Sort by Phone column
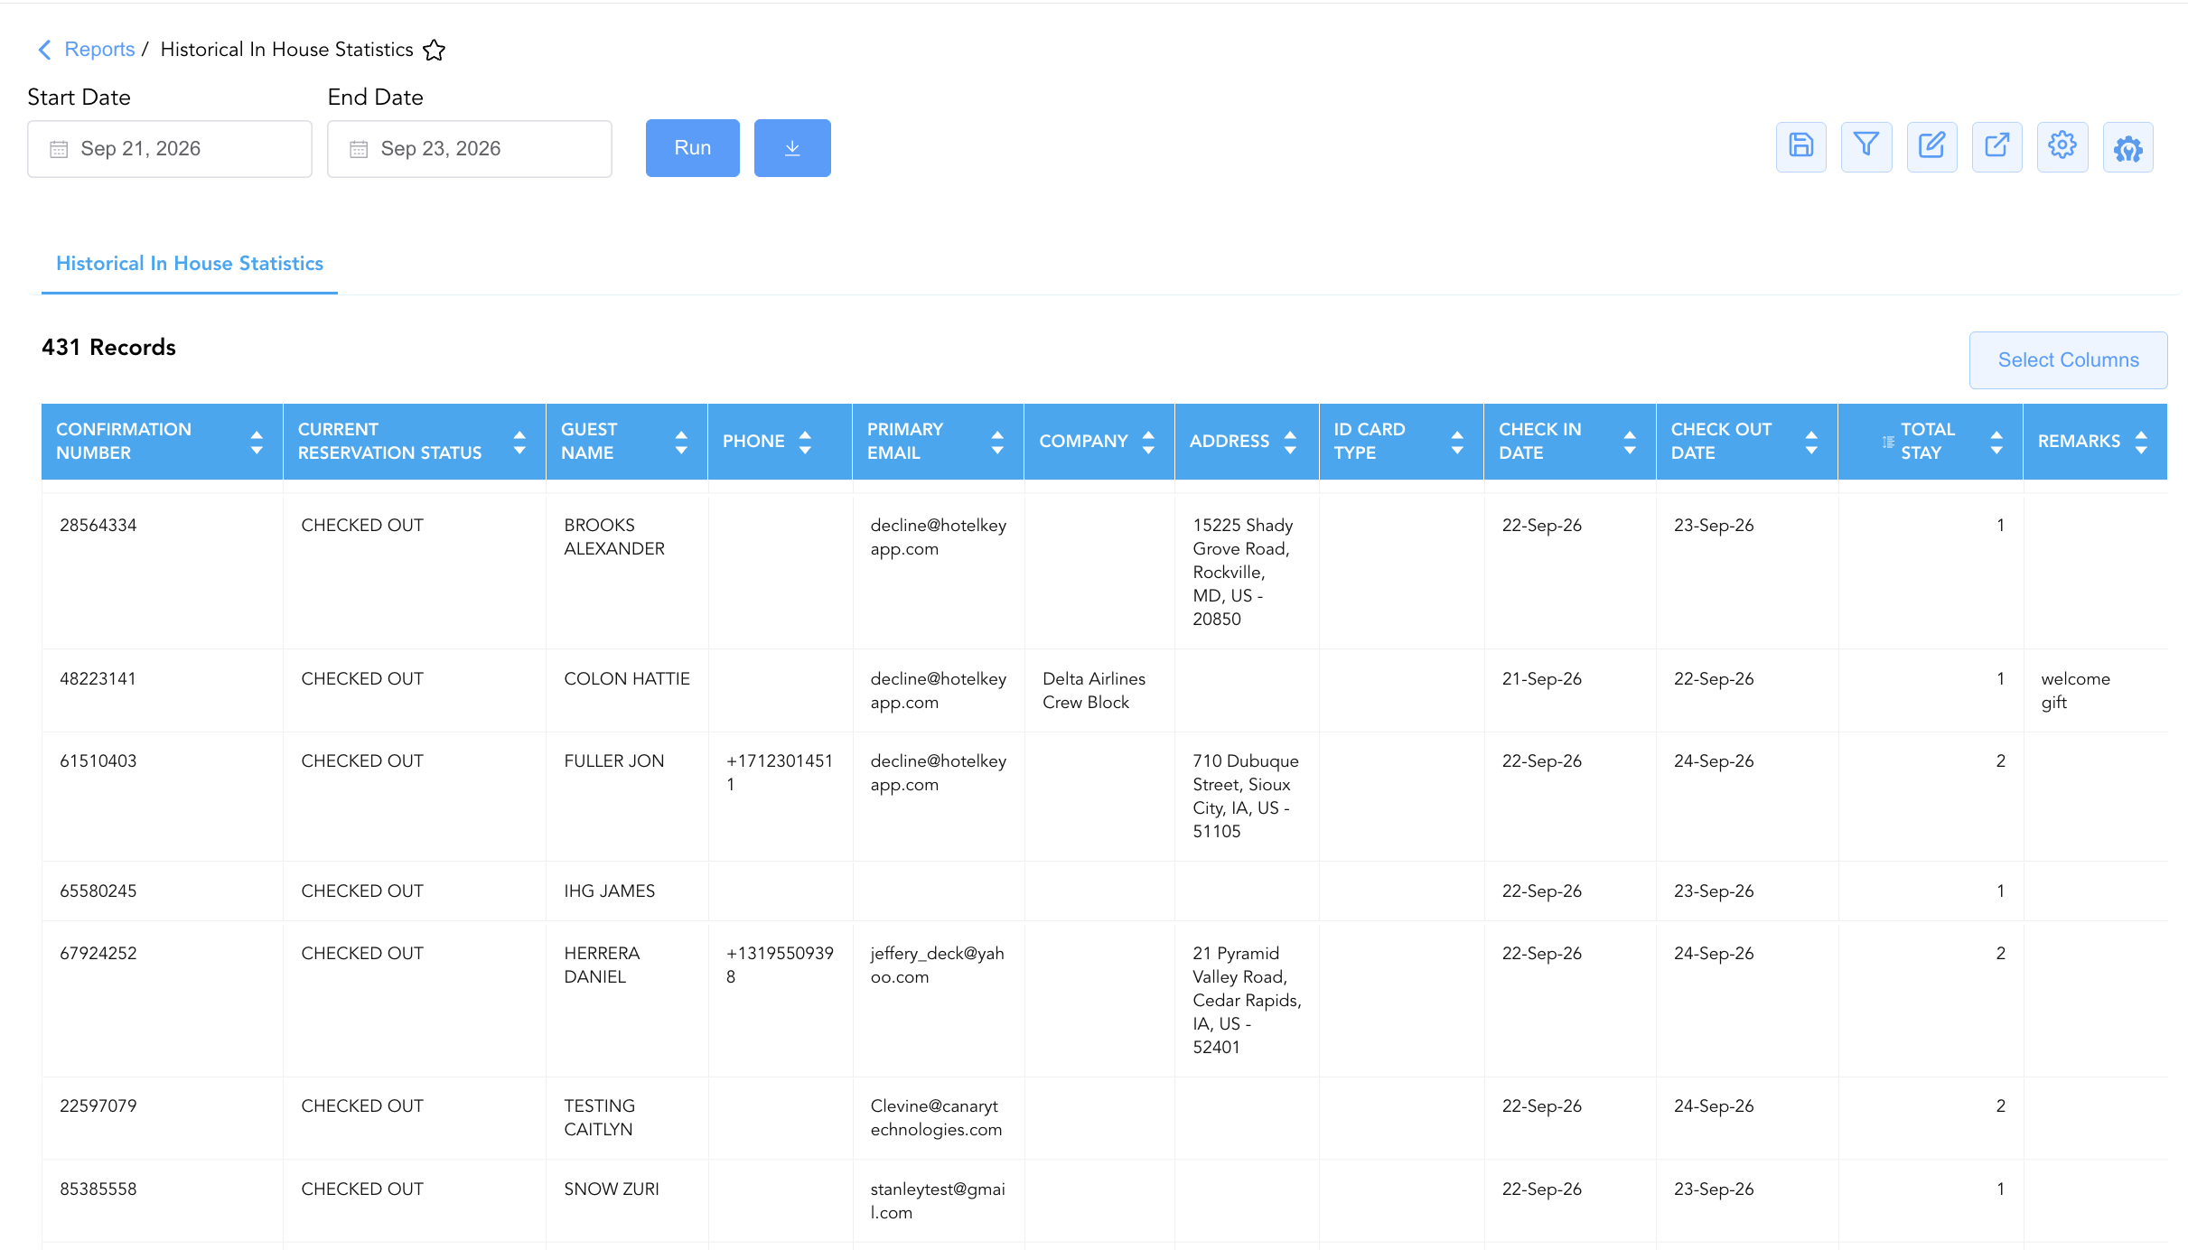This screenshot has height=1250, width=2188. point(805,442)
